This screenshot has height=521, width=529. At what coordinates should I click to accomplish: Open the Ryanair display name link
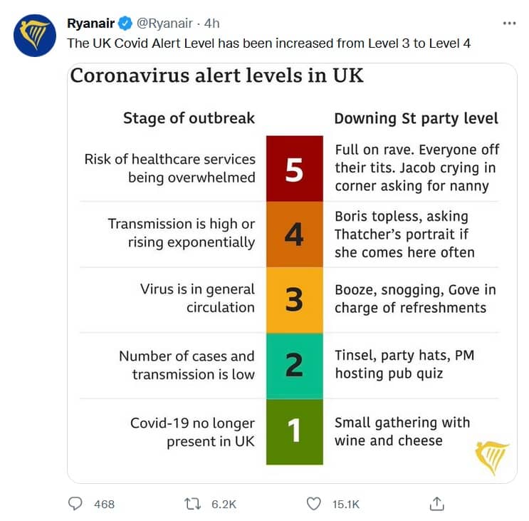[90, 24]
